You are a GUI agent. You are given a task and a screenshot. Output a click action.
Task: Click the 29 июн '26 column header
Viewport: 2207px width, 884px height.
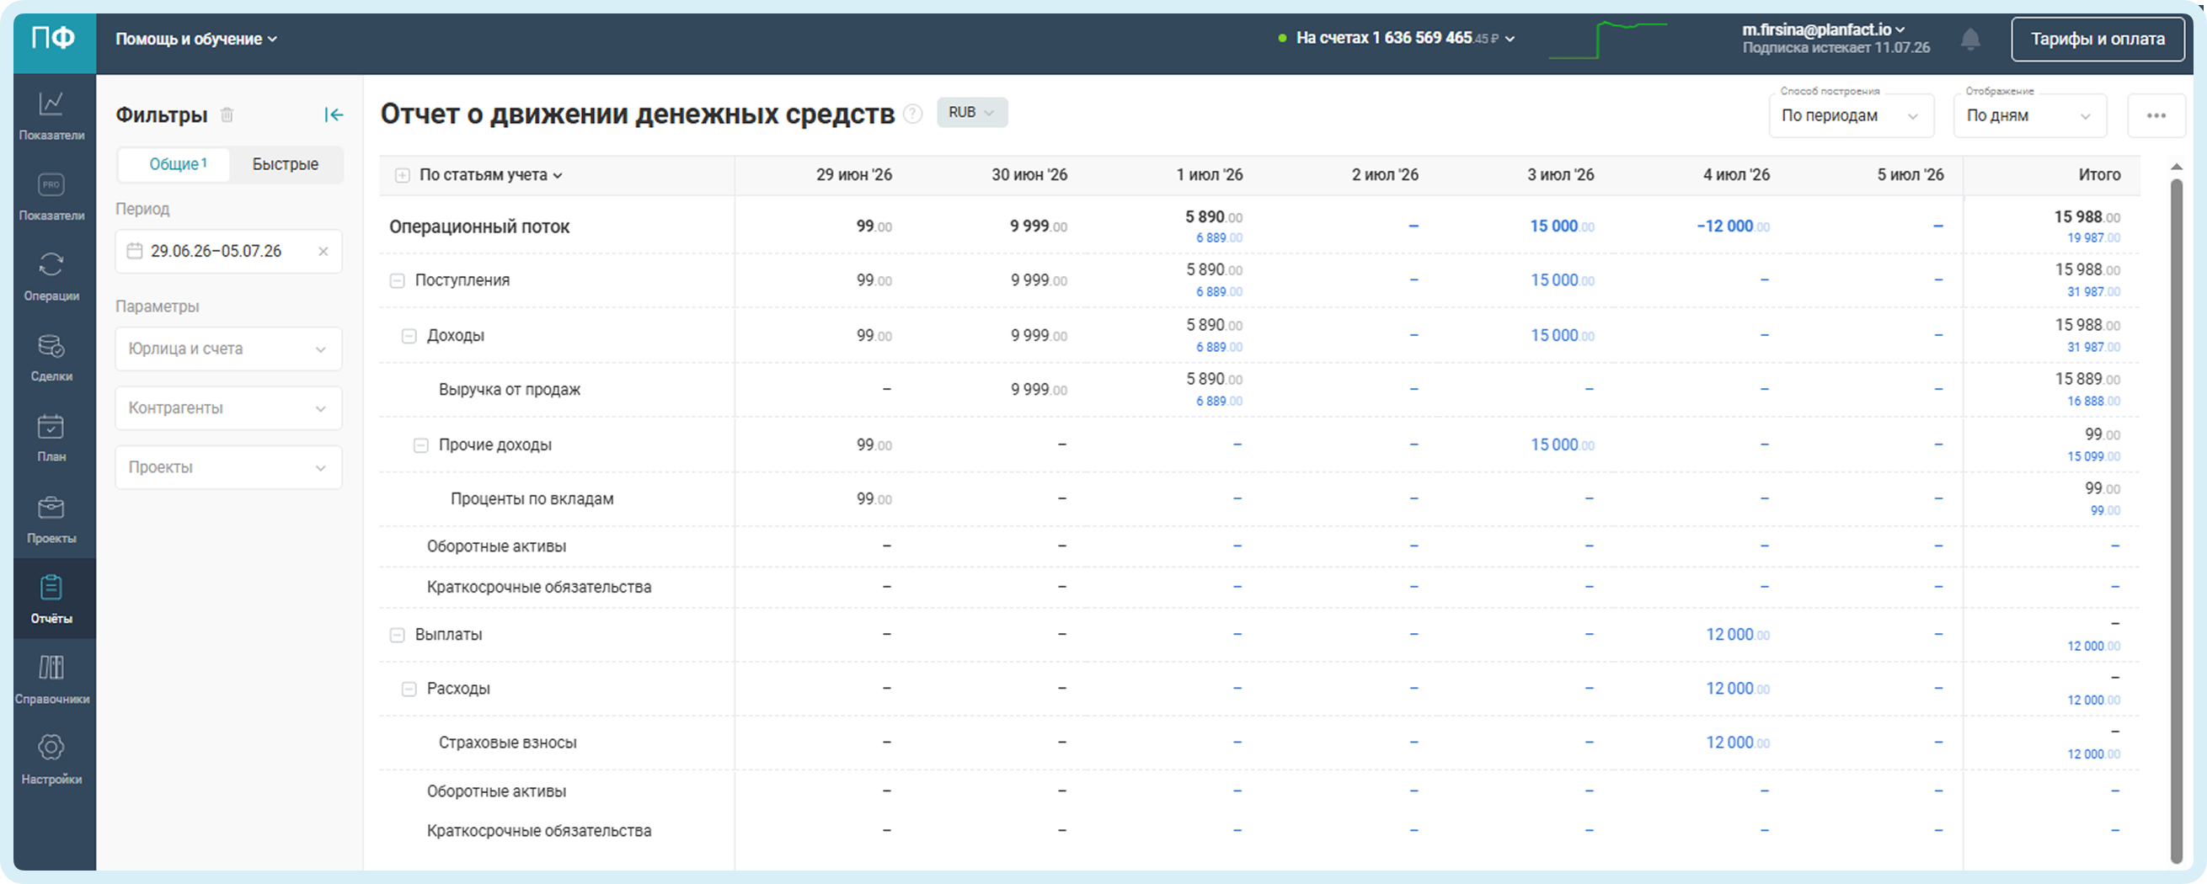tap(853, 176)
